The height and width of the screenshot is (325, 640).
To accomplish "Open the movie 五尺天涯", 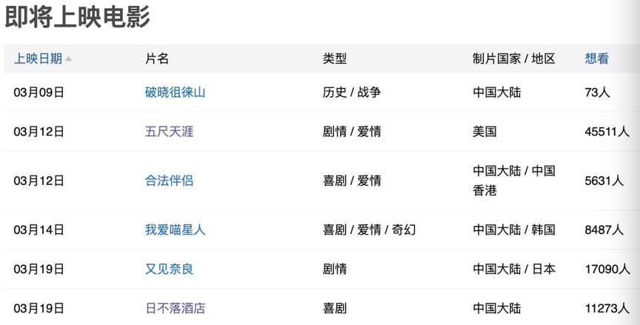I will click(x=169, y=132).
